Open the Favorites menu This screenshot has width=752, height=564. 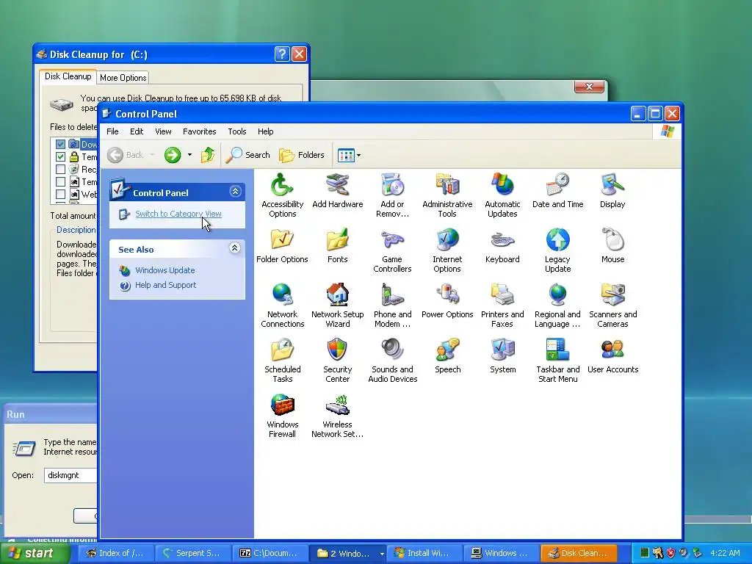(x=200, y=131)
